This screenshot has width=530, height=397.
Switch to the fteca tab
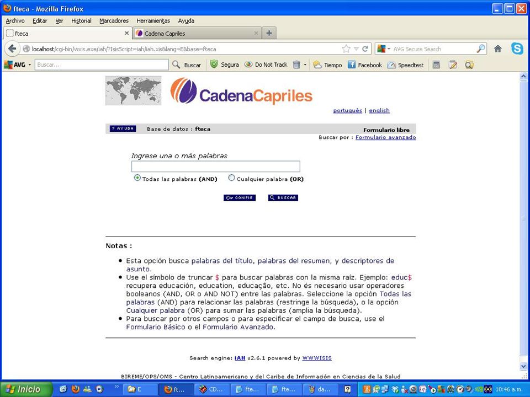click(67, 33)
